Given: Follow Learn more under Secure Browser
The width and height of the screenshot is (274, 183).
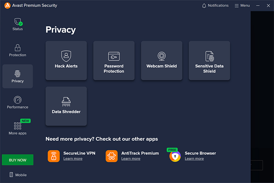Looking at the screenshot, I should [x=194, y=159].
